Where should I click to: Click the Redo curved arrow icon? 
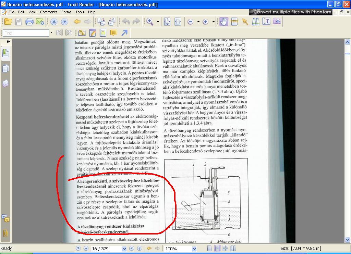pyautogui.click(x=136, y=22)
